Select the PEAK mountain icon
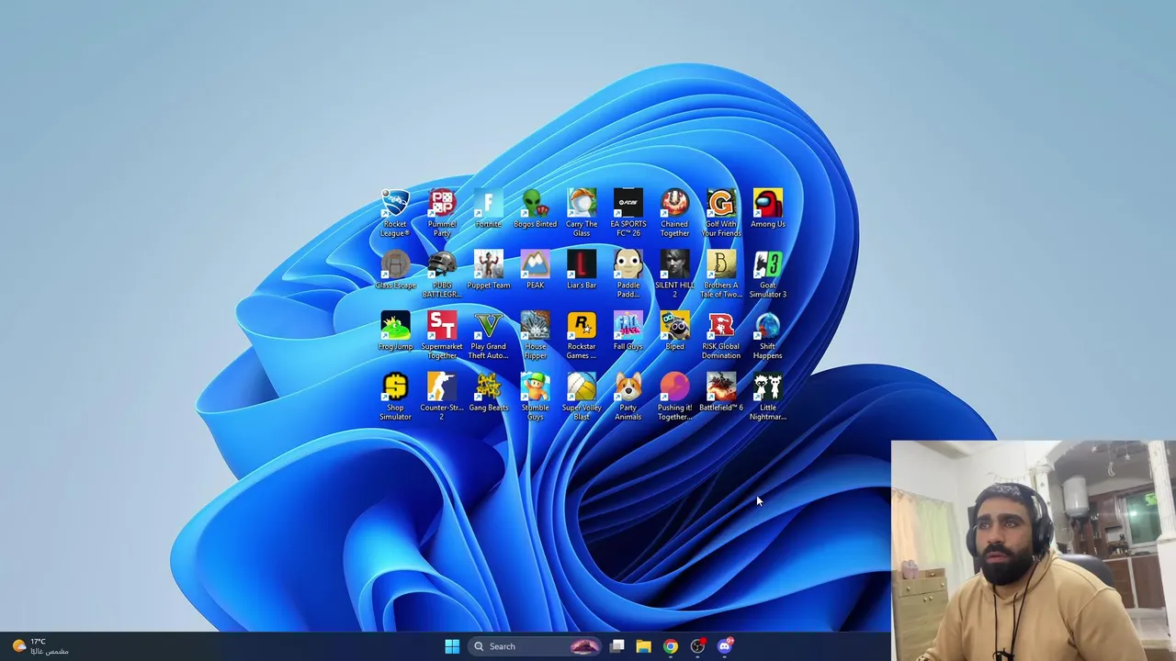 (535, 270)
